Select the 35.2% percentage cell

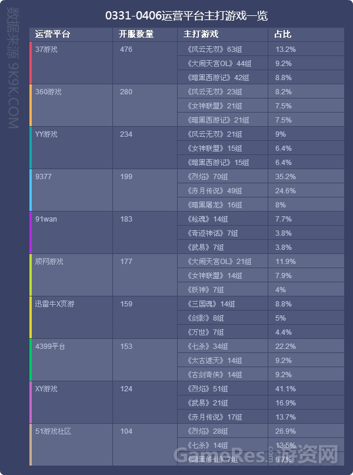tap(306, 176)
